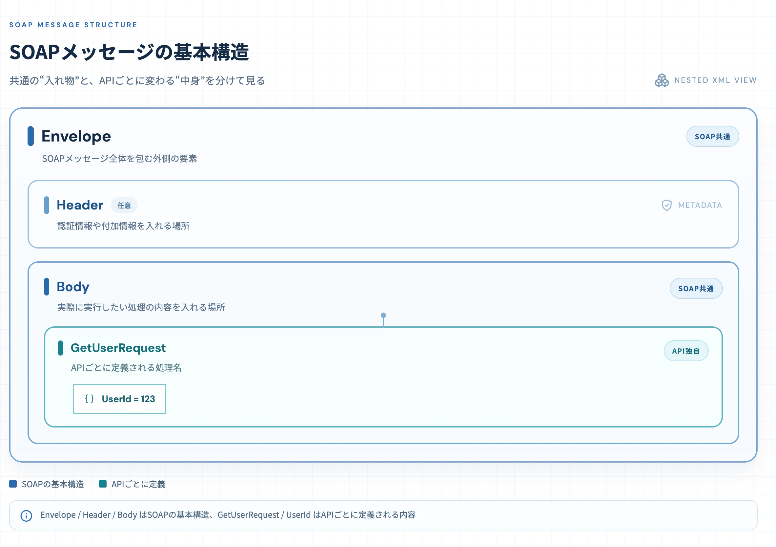The width and height of the screenshot is (776, 547).
Task: Click the NESTED XML VIEW label
Action: [x=715, y=80]
